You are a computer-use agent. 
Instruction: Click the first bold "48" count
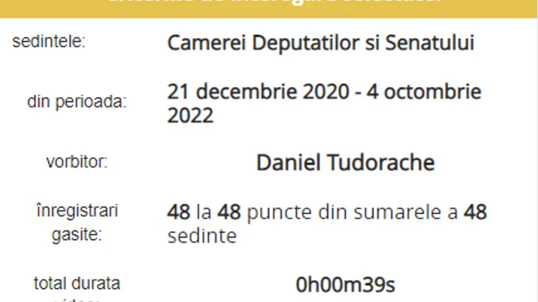(178, 212)
